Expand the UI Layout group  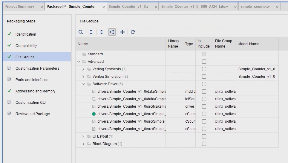pos(83,136)
